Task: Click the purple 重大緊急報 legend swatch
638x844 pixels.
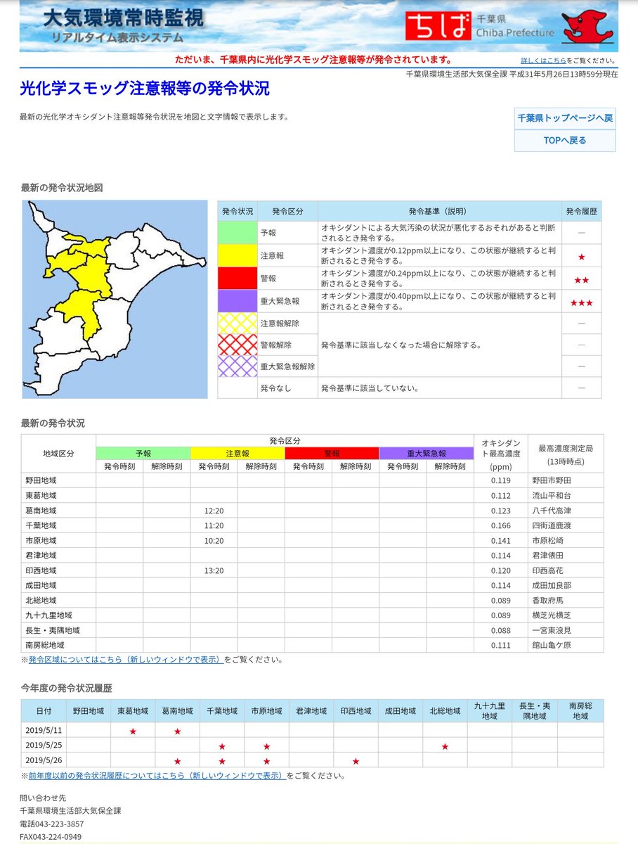Action: pyautogui.click(x=237, y=300)
